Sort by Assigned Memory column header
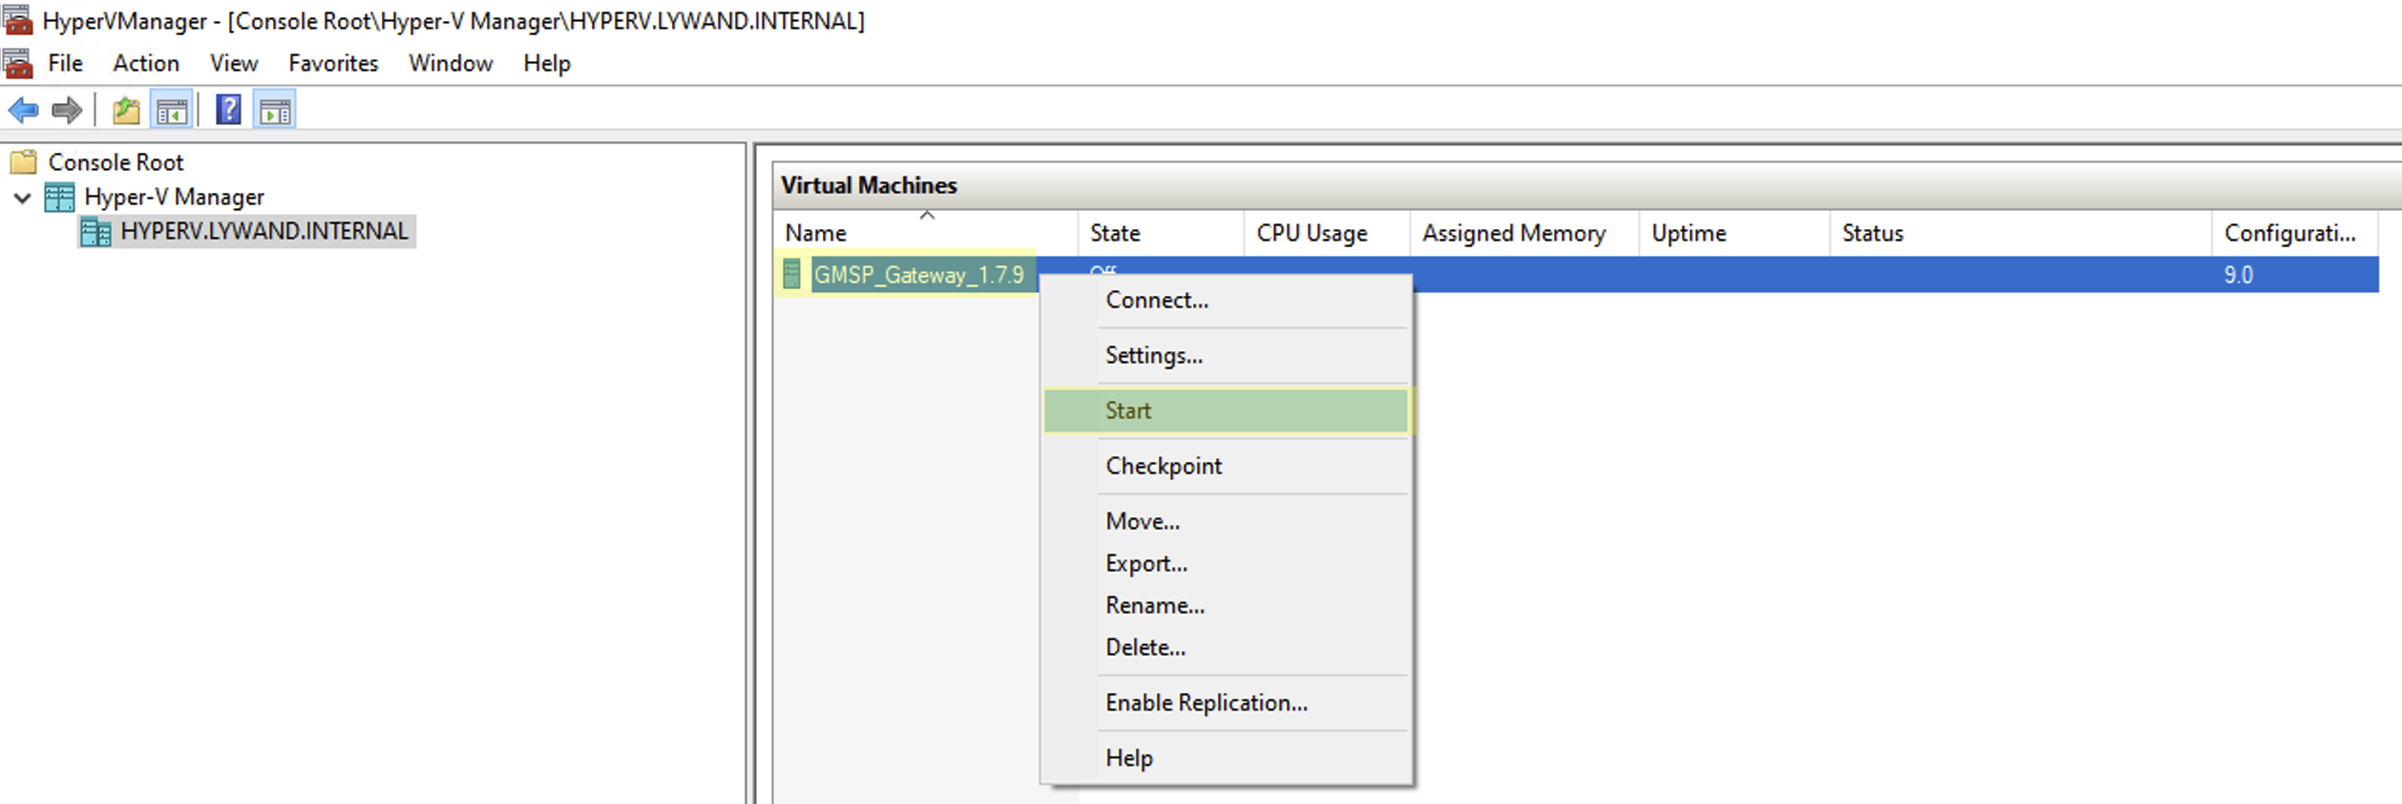 (1525, 233)
